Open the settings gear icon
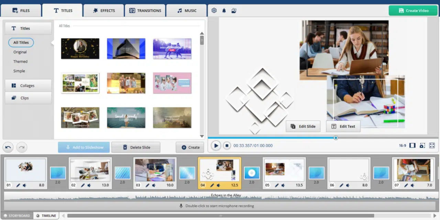 click(214, 11)
